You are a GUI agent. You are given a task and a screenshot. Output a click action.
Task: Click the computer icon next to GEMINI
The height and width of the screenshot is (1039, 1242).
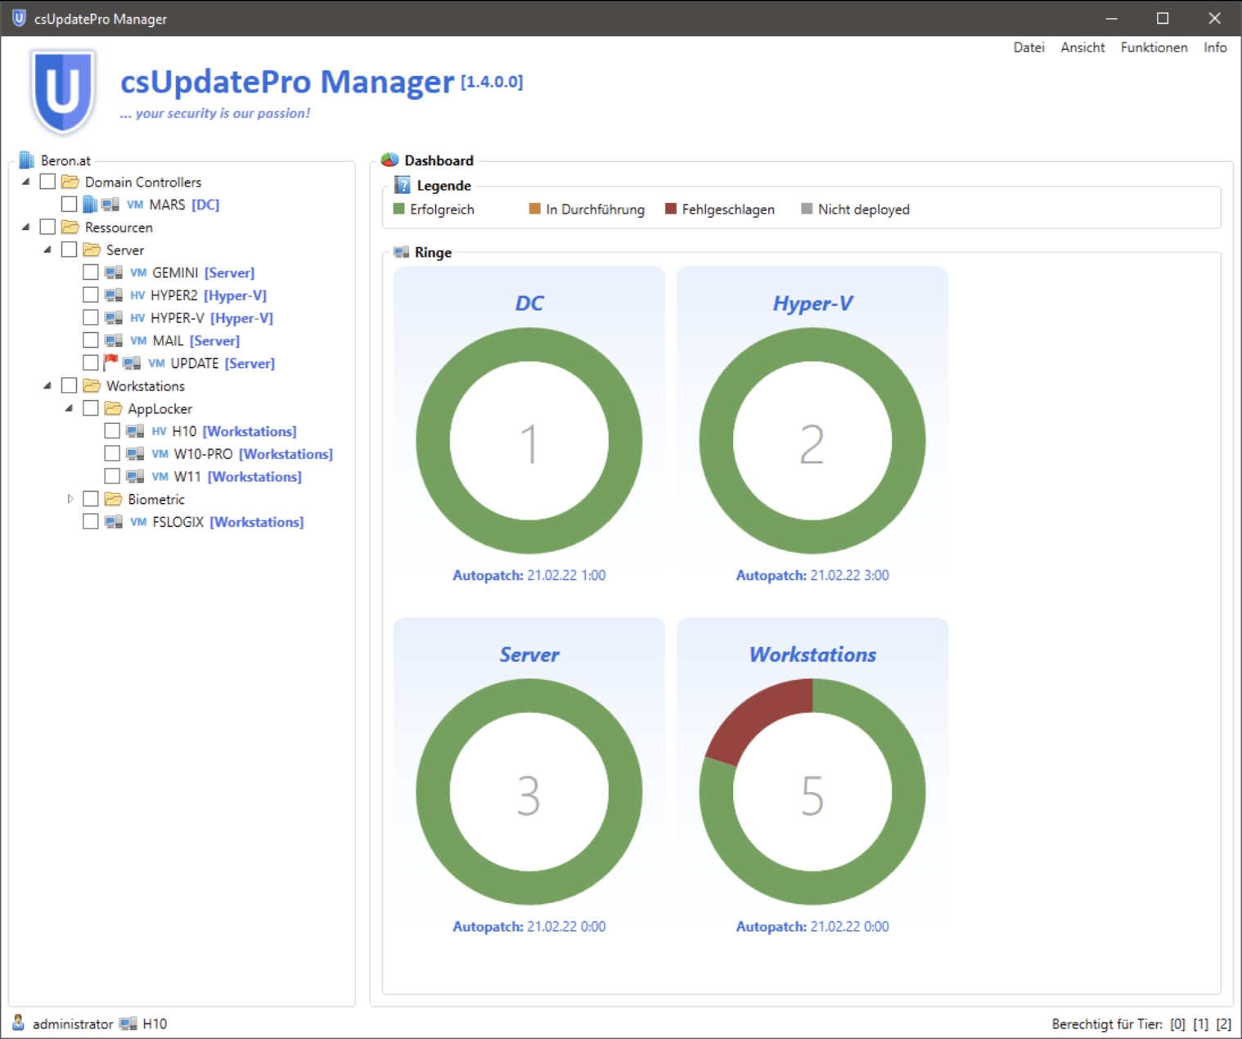[113, 272]
